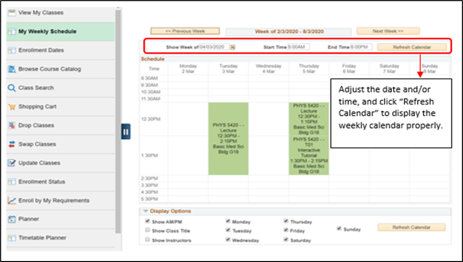Collapse the Display Options section
The width and height of the screenshot is (463, 262).
click(x=145, y=211)
